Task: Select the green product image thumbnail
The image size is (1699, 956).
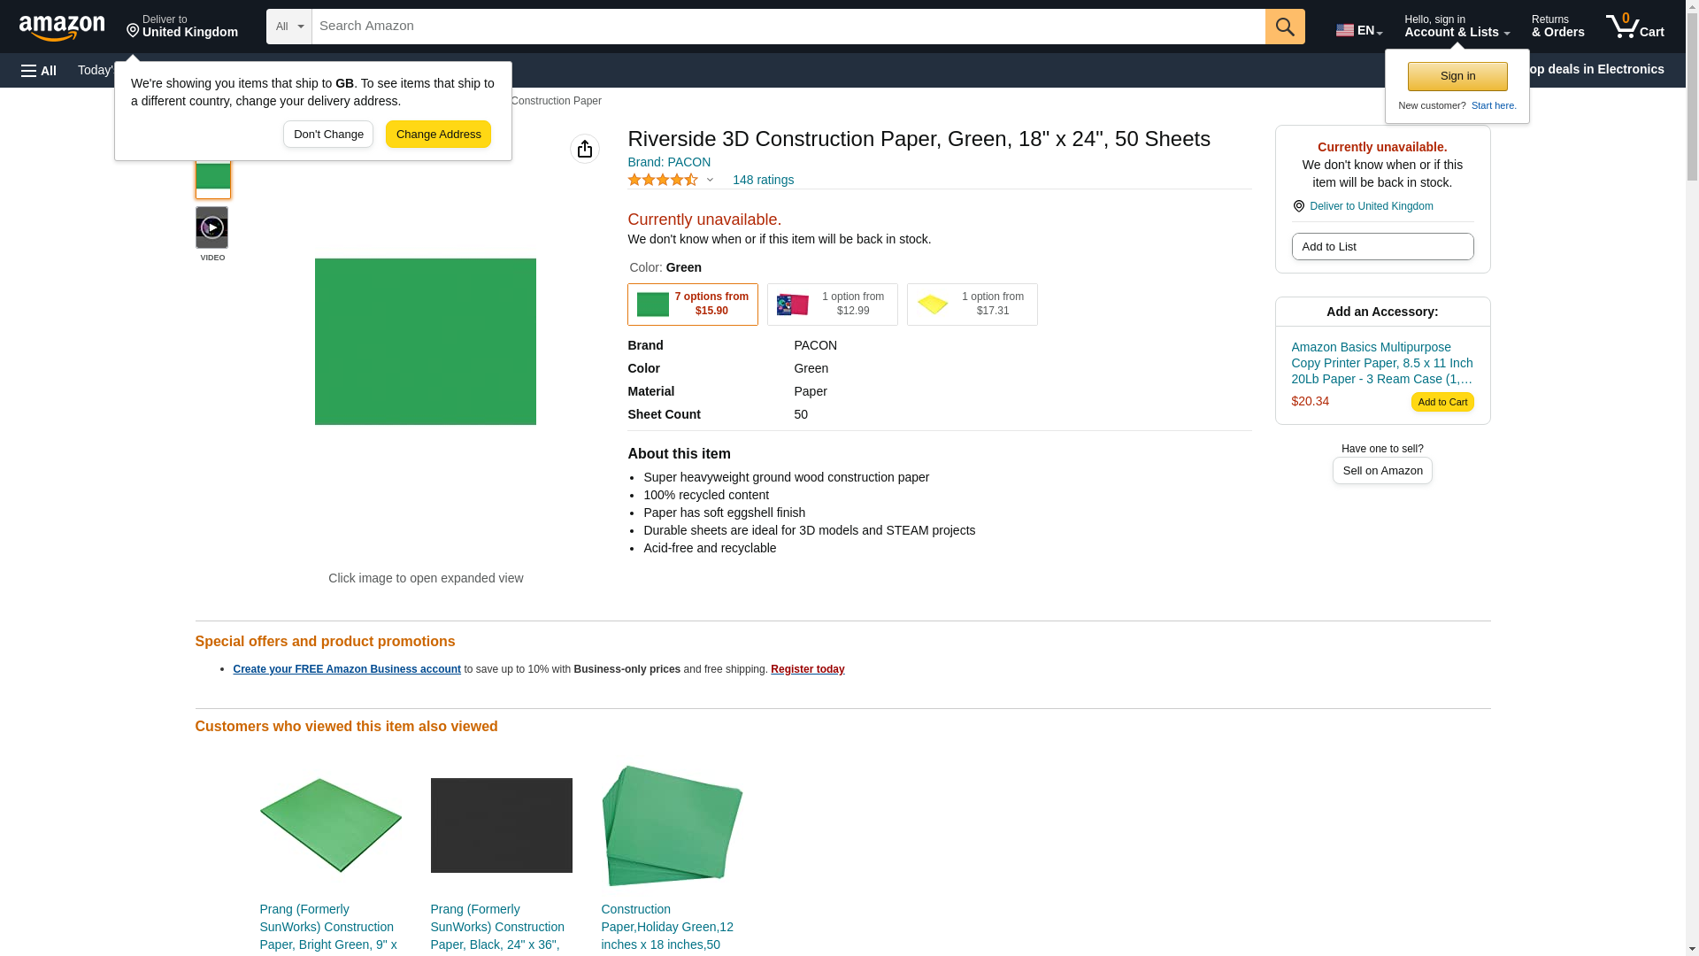Action: [212, 179]
